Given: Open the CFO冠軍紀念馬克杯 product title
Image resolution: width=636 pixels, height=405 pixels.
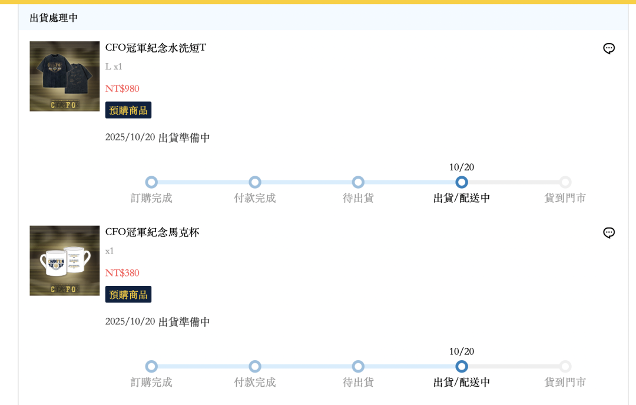Looking at the screenshot, I should click(x=152, y=232).
